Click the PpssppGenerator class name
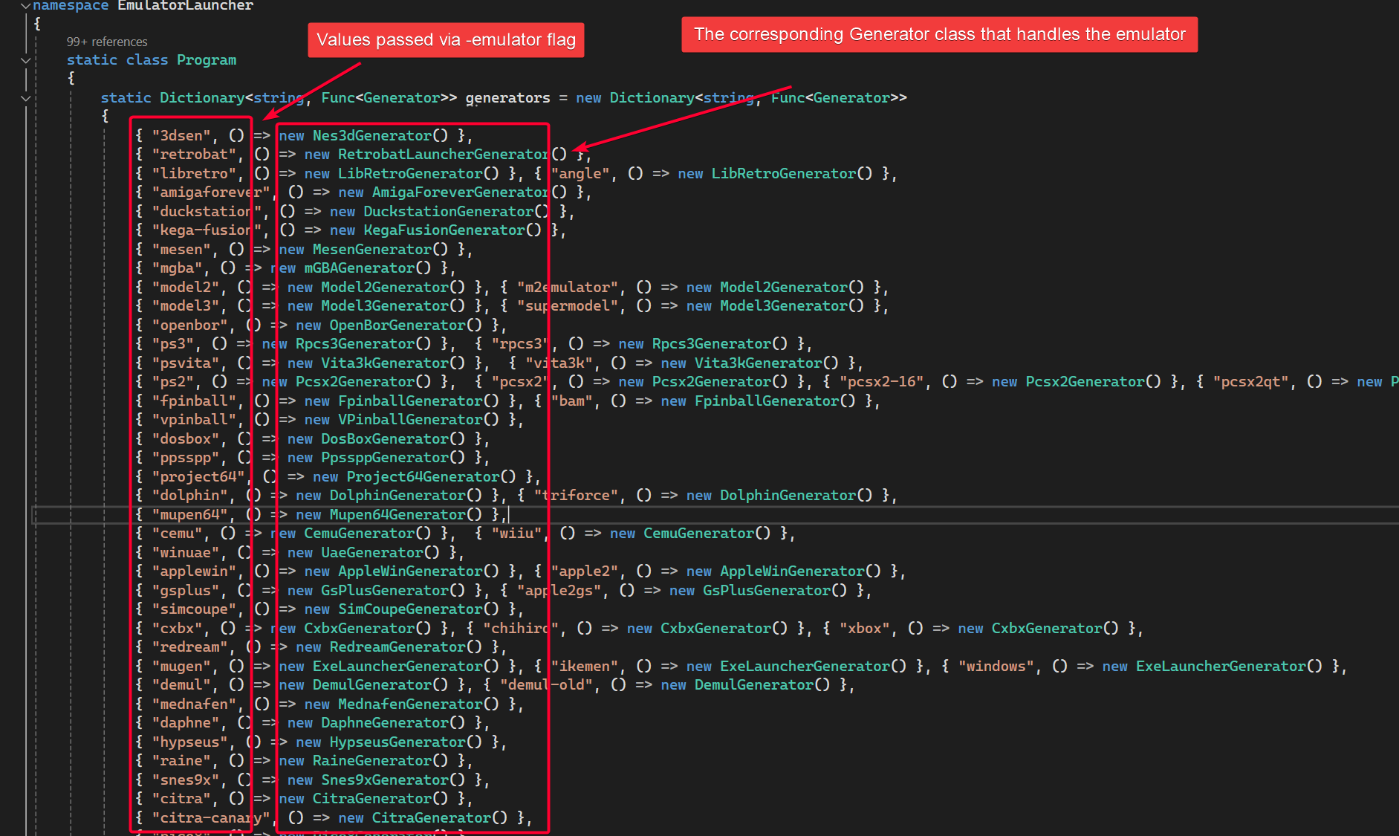 [385, 458]
